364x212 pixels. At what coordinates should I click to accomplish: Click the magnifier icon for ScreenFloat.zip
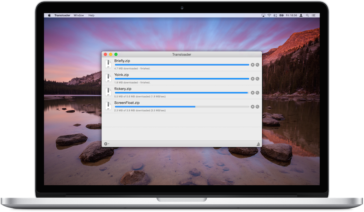click(x=257, y=107)
